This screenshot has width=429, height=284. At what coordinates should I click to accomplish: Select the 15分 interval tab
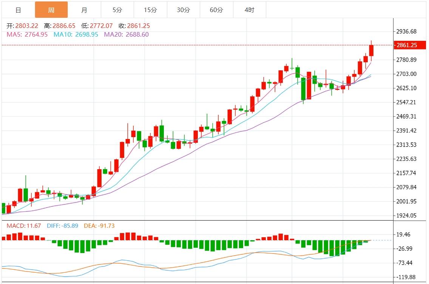[x=150, y=10]
